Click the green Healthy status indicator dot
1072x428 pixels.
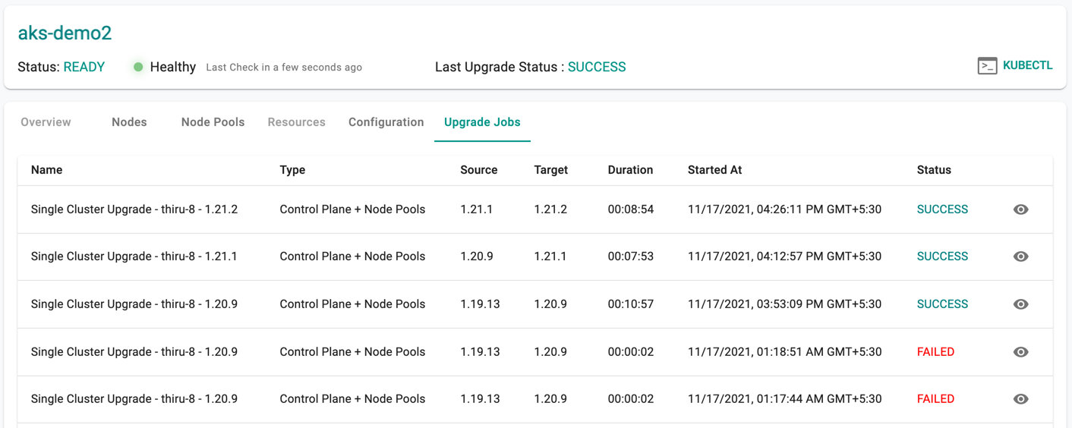click(x=138, y=67)
